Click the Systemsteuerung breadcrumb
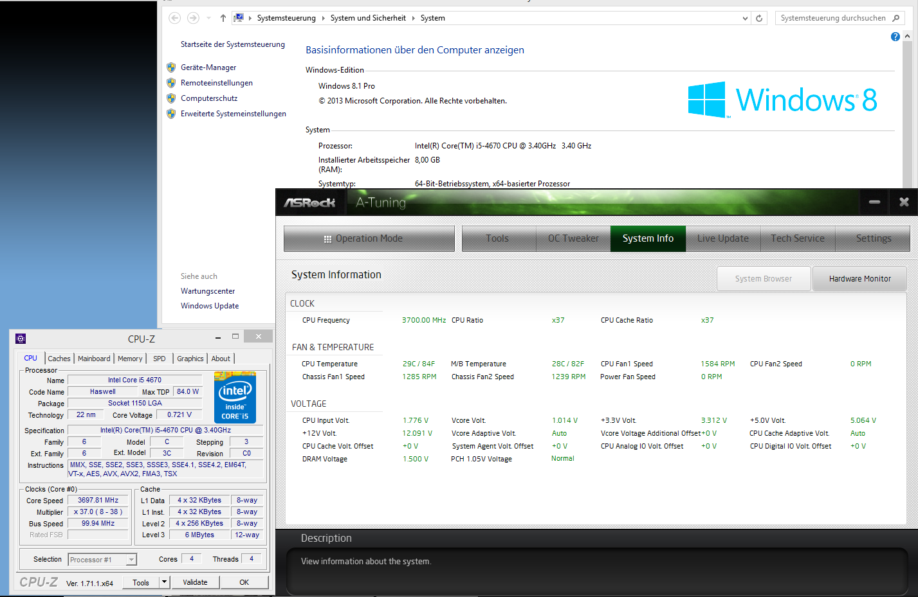918x597 pixels. point(286,18)
